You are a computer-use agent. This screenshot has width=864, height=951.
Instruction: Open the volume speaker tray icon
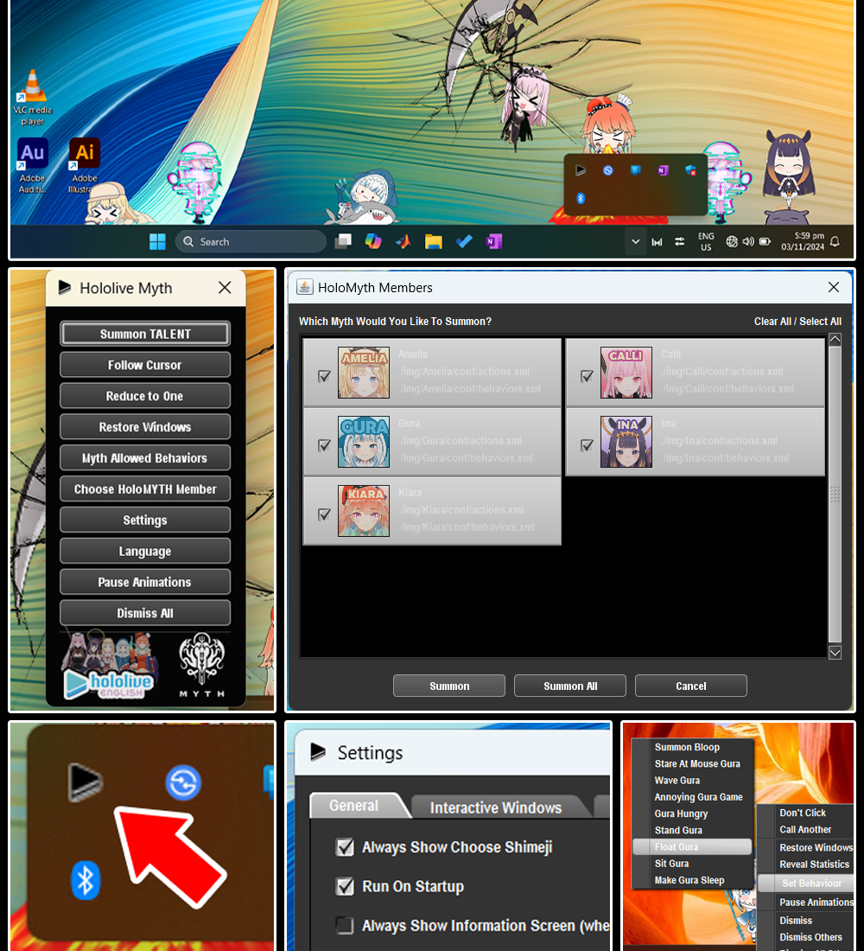tap(748, 241)
